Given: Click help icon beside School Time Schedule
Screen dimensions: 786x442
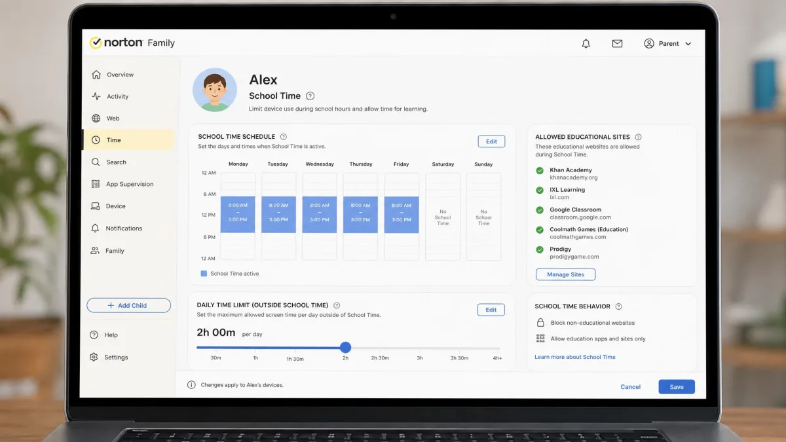Looking at the screenshot, I should 284,137.
